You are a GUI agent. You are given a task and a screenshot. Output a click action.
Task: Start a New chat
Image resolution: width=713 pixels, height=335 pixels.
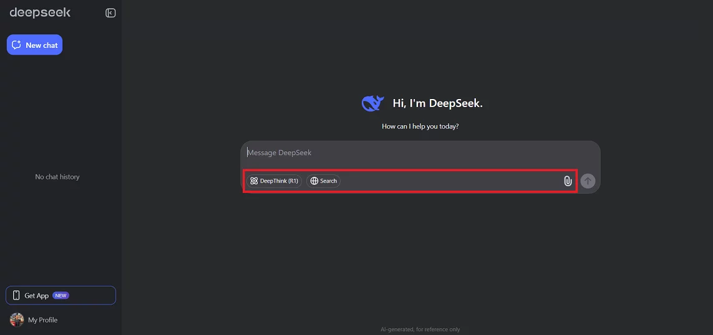pos(34,45)
